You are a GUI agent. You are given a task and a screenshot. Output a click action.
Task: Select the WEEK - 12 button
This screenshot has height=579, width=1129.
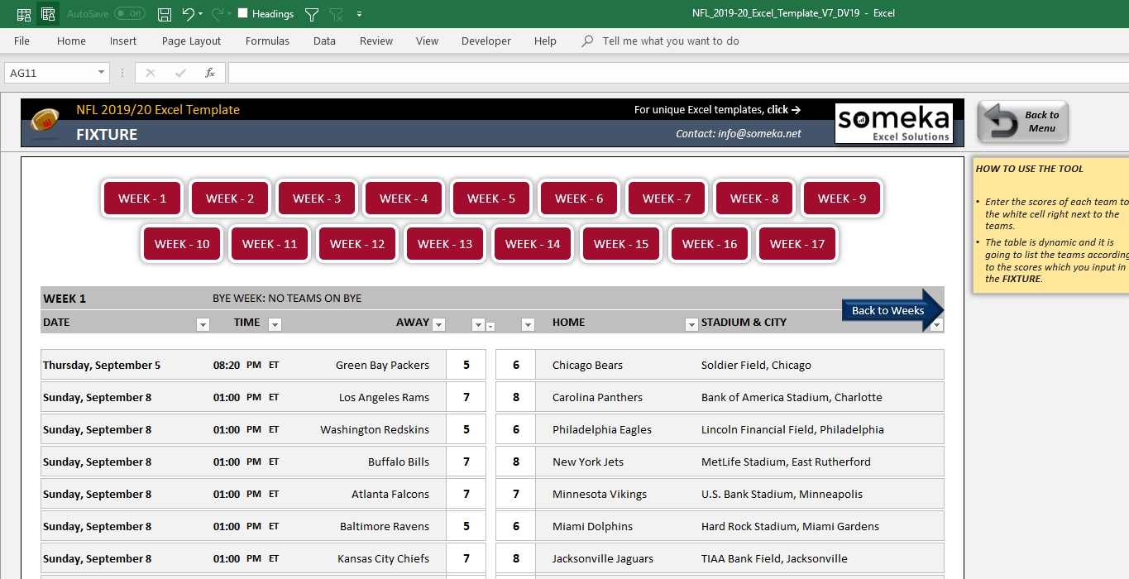tap(357, 244)
